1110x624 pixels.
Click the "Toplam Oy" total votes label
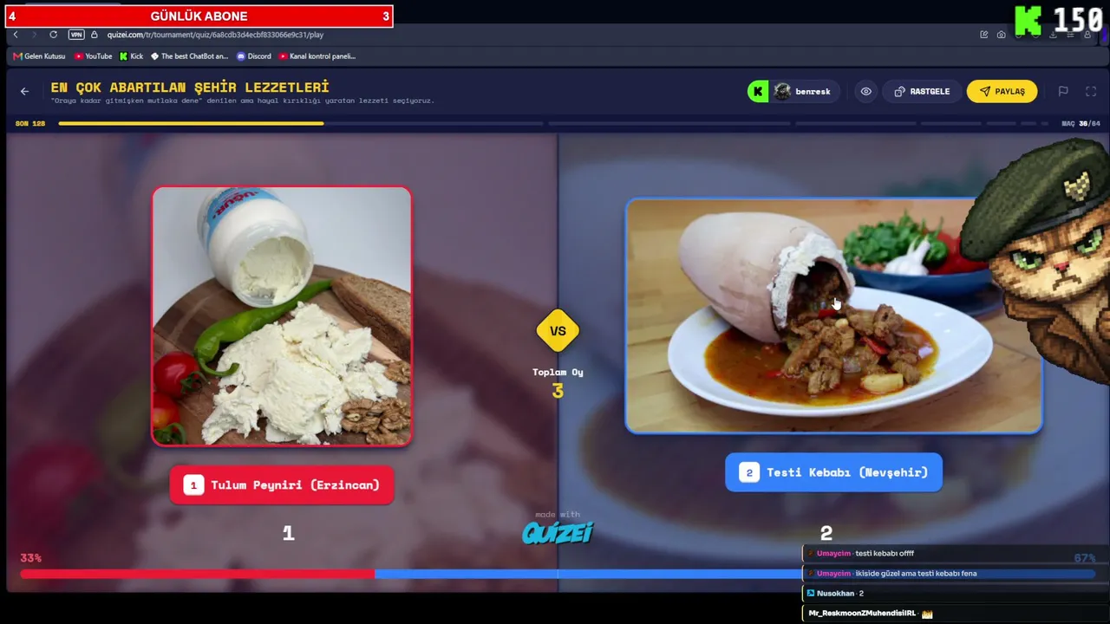click(x=558, y=373)
